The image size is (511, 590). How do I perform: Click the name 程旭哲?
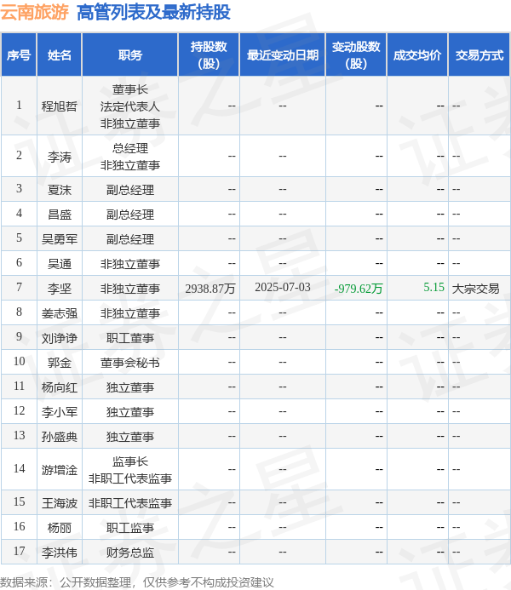(x=60, y=106)
